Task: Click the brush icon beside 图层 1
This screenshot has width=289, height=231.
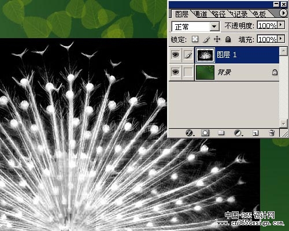Action: tap(188, 55)
